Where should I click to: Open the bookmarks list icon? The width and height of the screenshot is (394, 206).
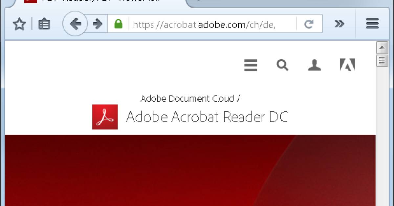(44, 24)
